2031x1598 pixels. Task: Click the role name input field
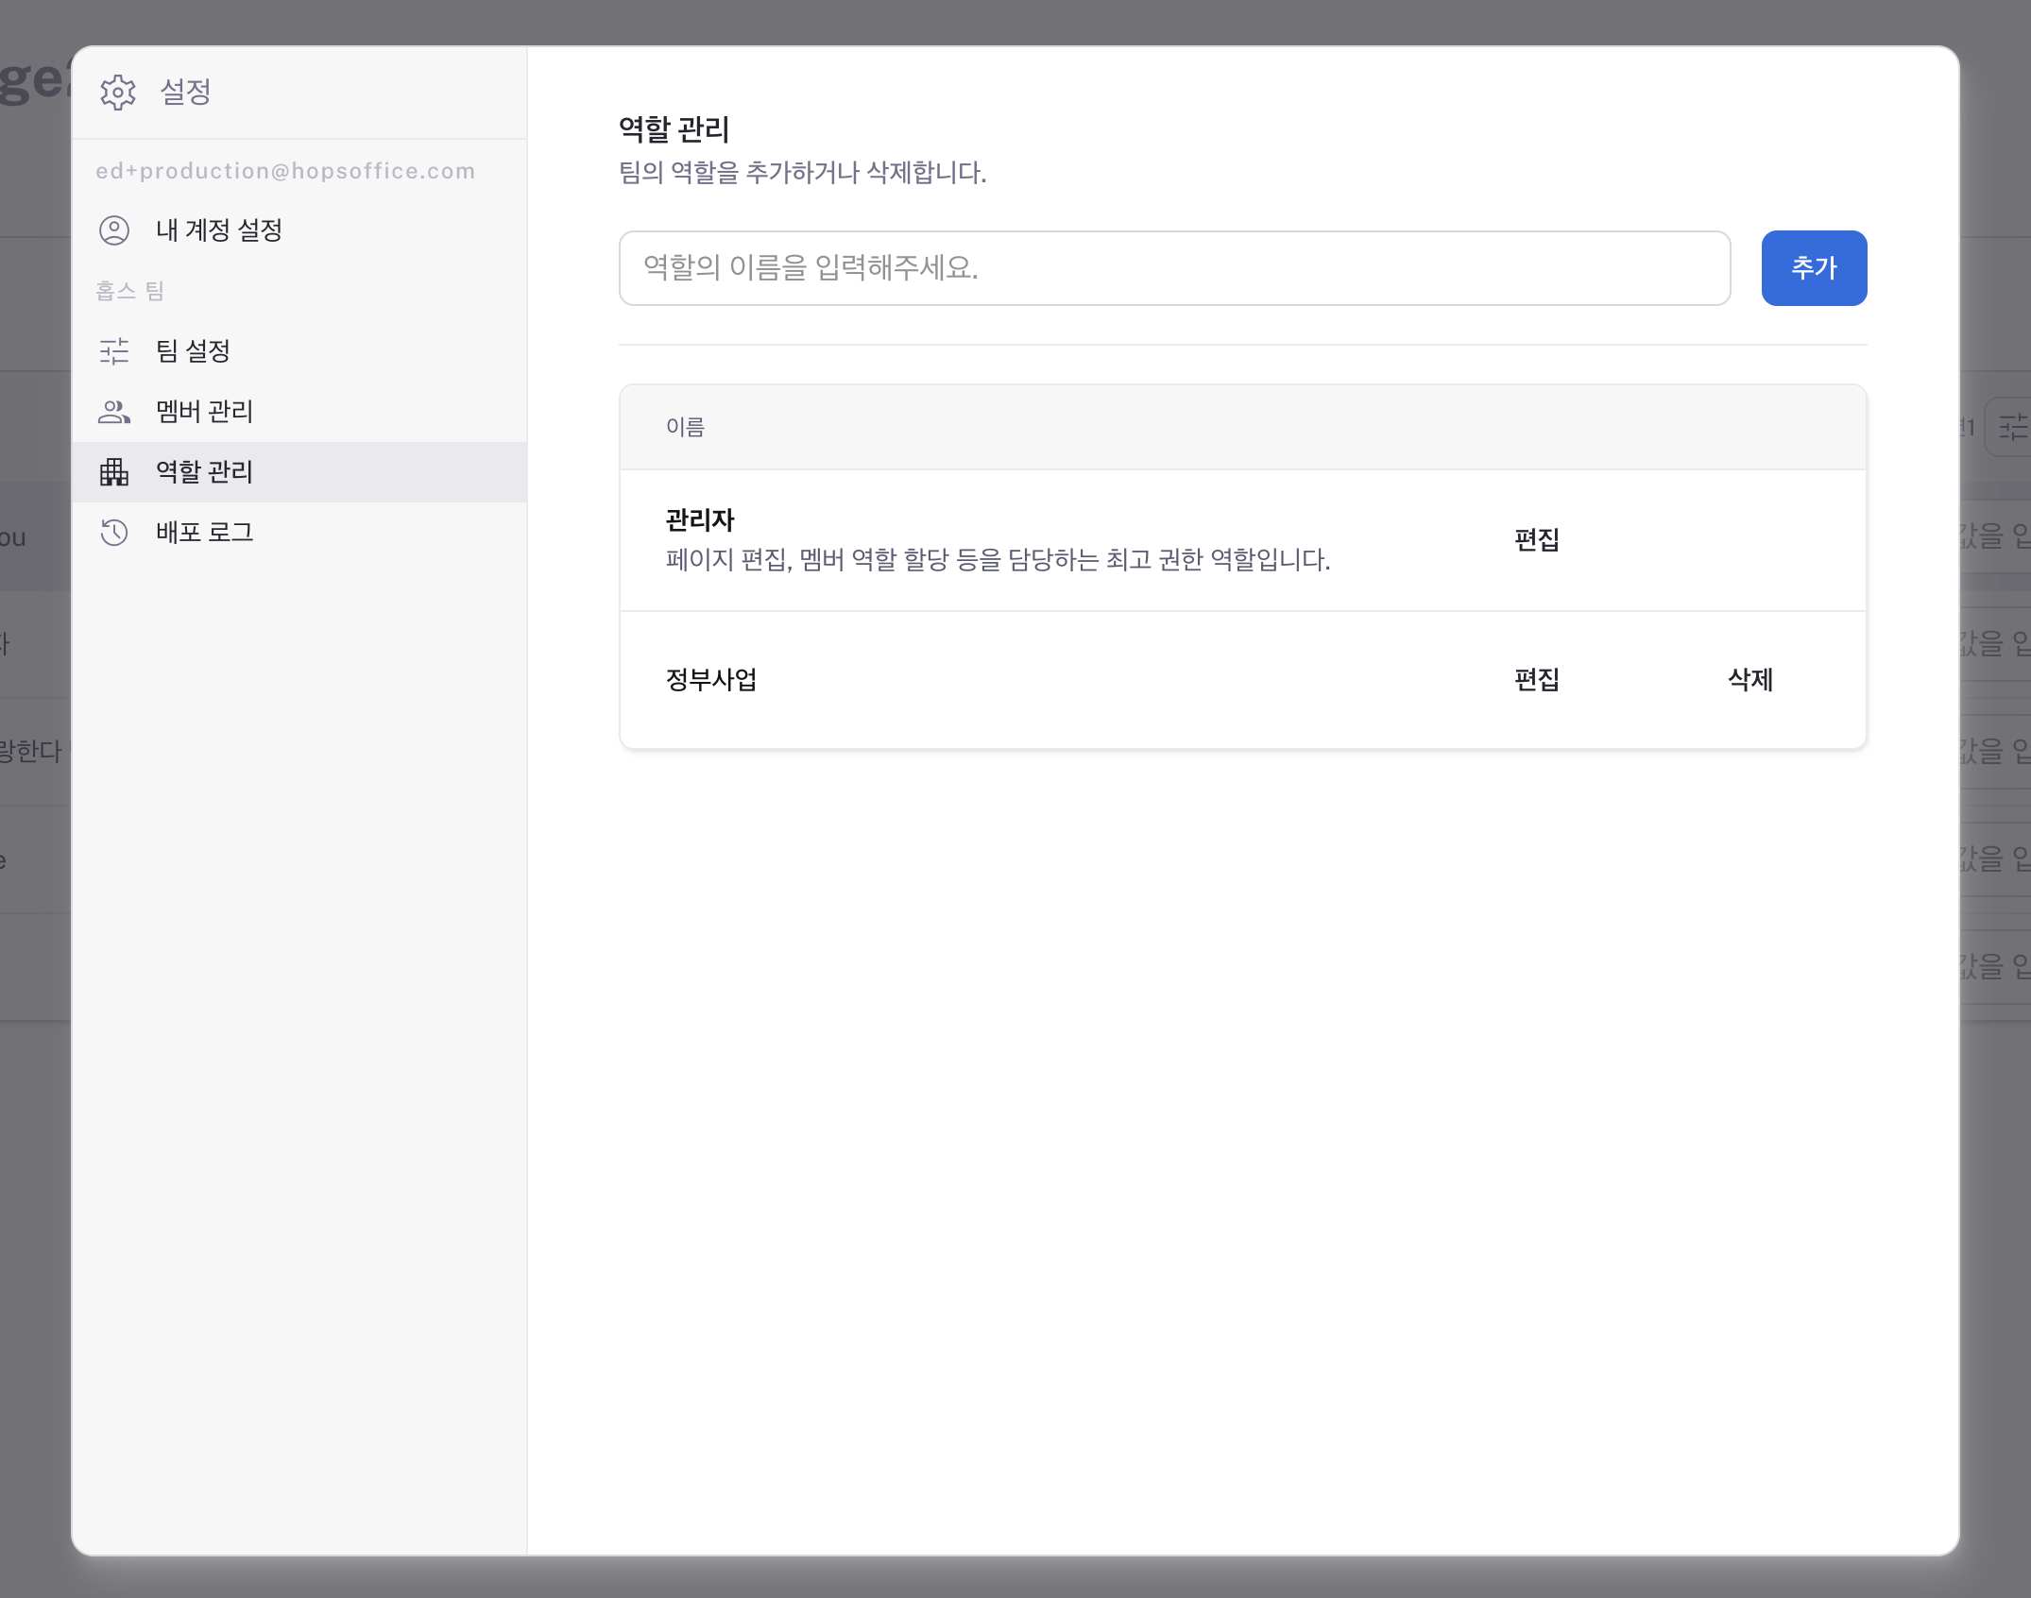tap(1174, 268)
